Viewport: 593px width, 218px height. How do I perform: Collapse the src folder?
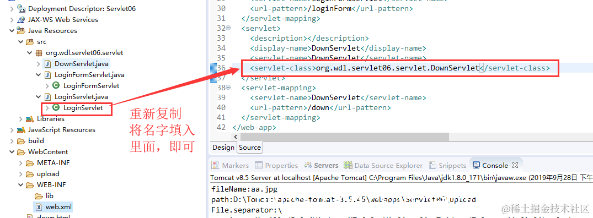tap(21, 42)
